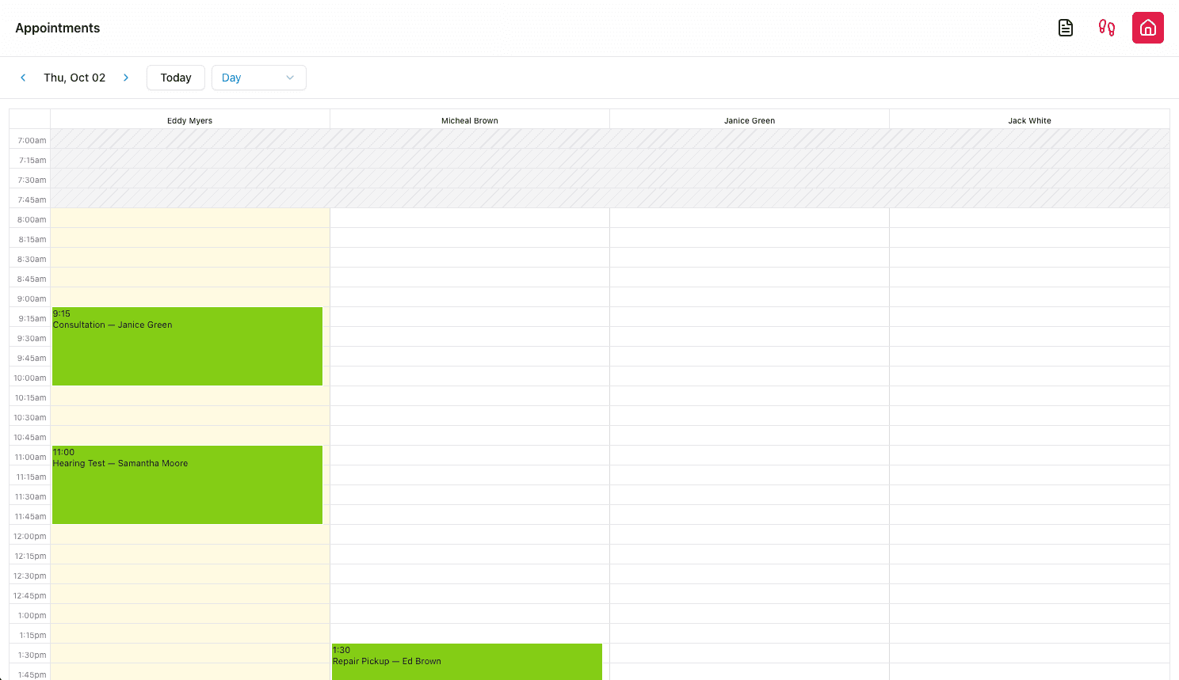Open the Consultation — Janice Green appointment
This screenshot has width=1179, height=680.
click(187, 346)
